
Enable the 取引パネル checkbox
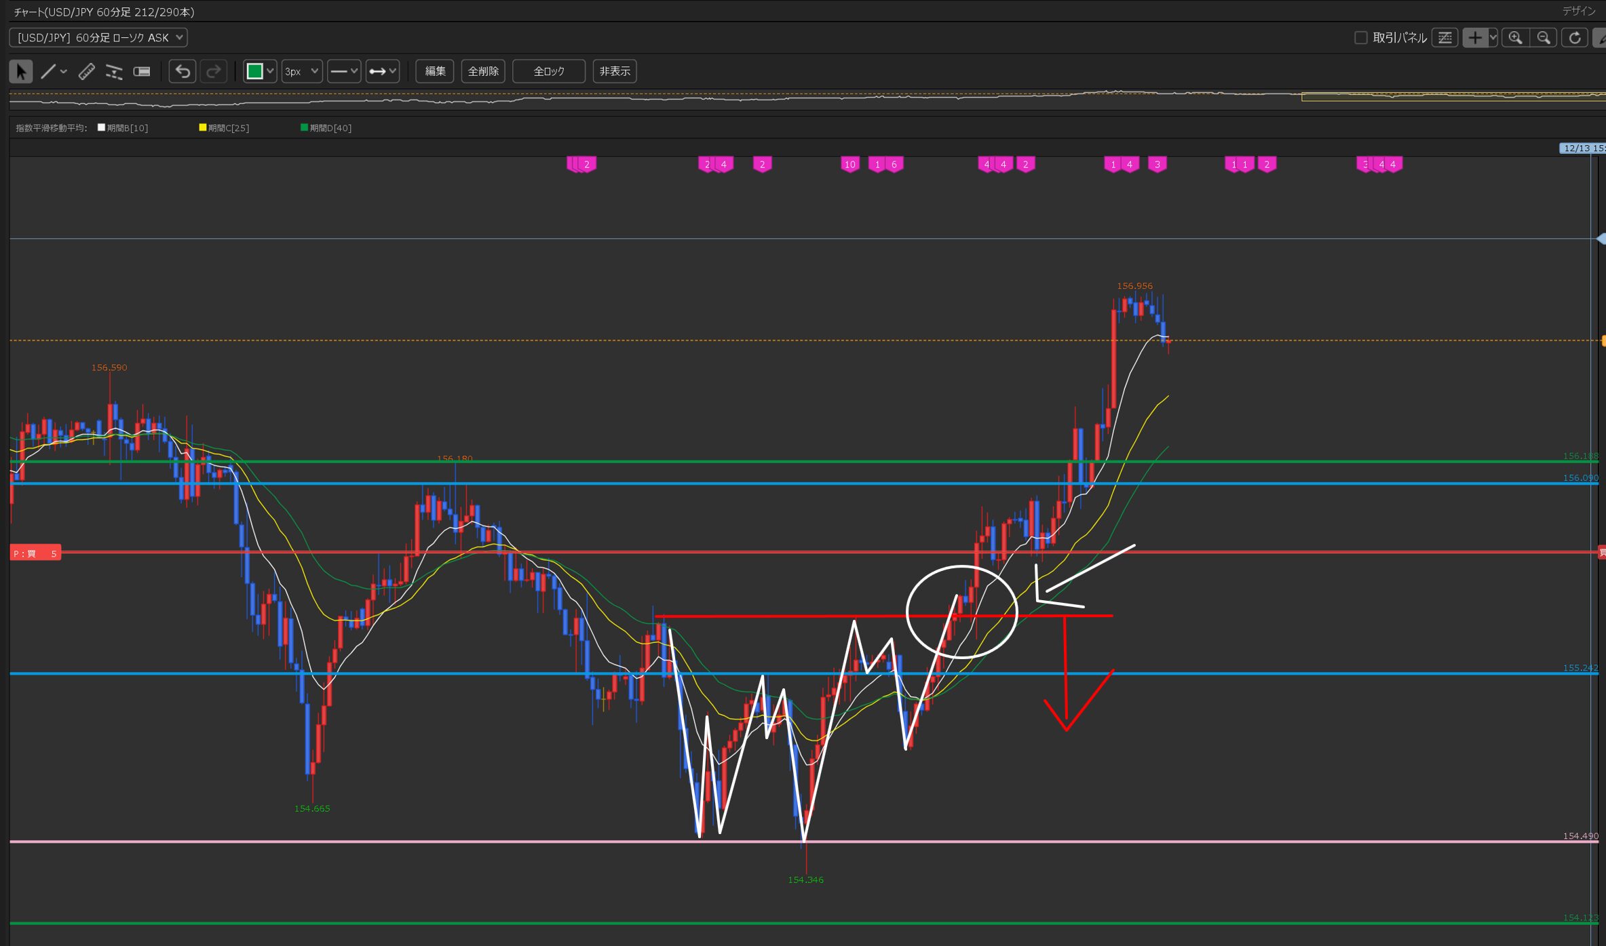[1360, 38]
